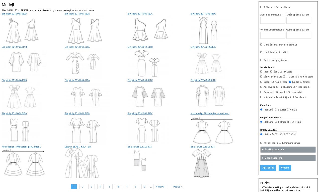The image size is (320, 192).
Task: Go to the Nākamā next page
Action: click(x=161, y=187)
